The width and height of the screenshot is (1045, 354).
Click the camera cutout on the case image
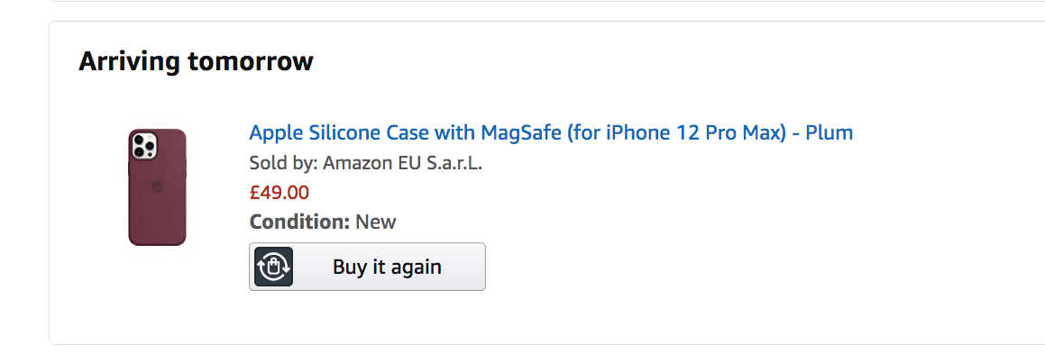click(144, 146)
